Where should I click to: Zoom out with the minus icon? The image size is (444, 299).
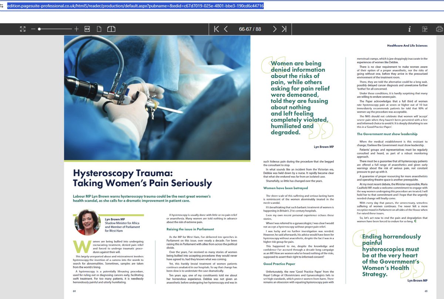pyautogui.click(x=33, y=29)
